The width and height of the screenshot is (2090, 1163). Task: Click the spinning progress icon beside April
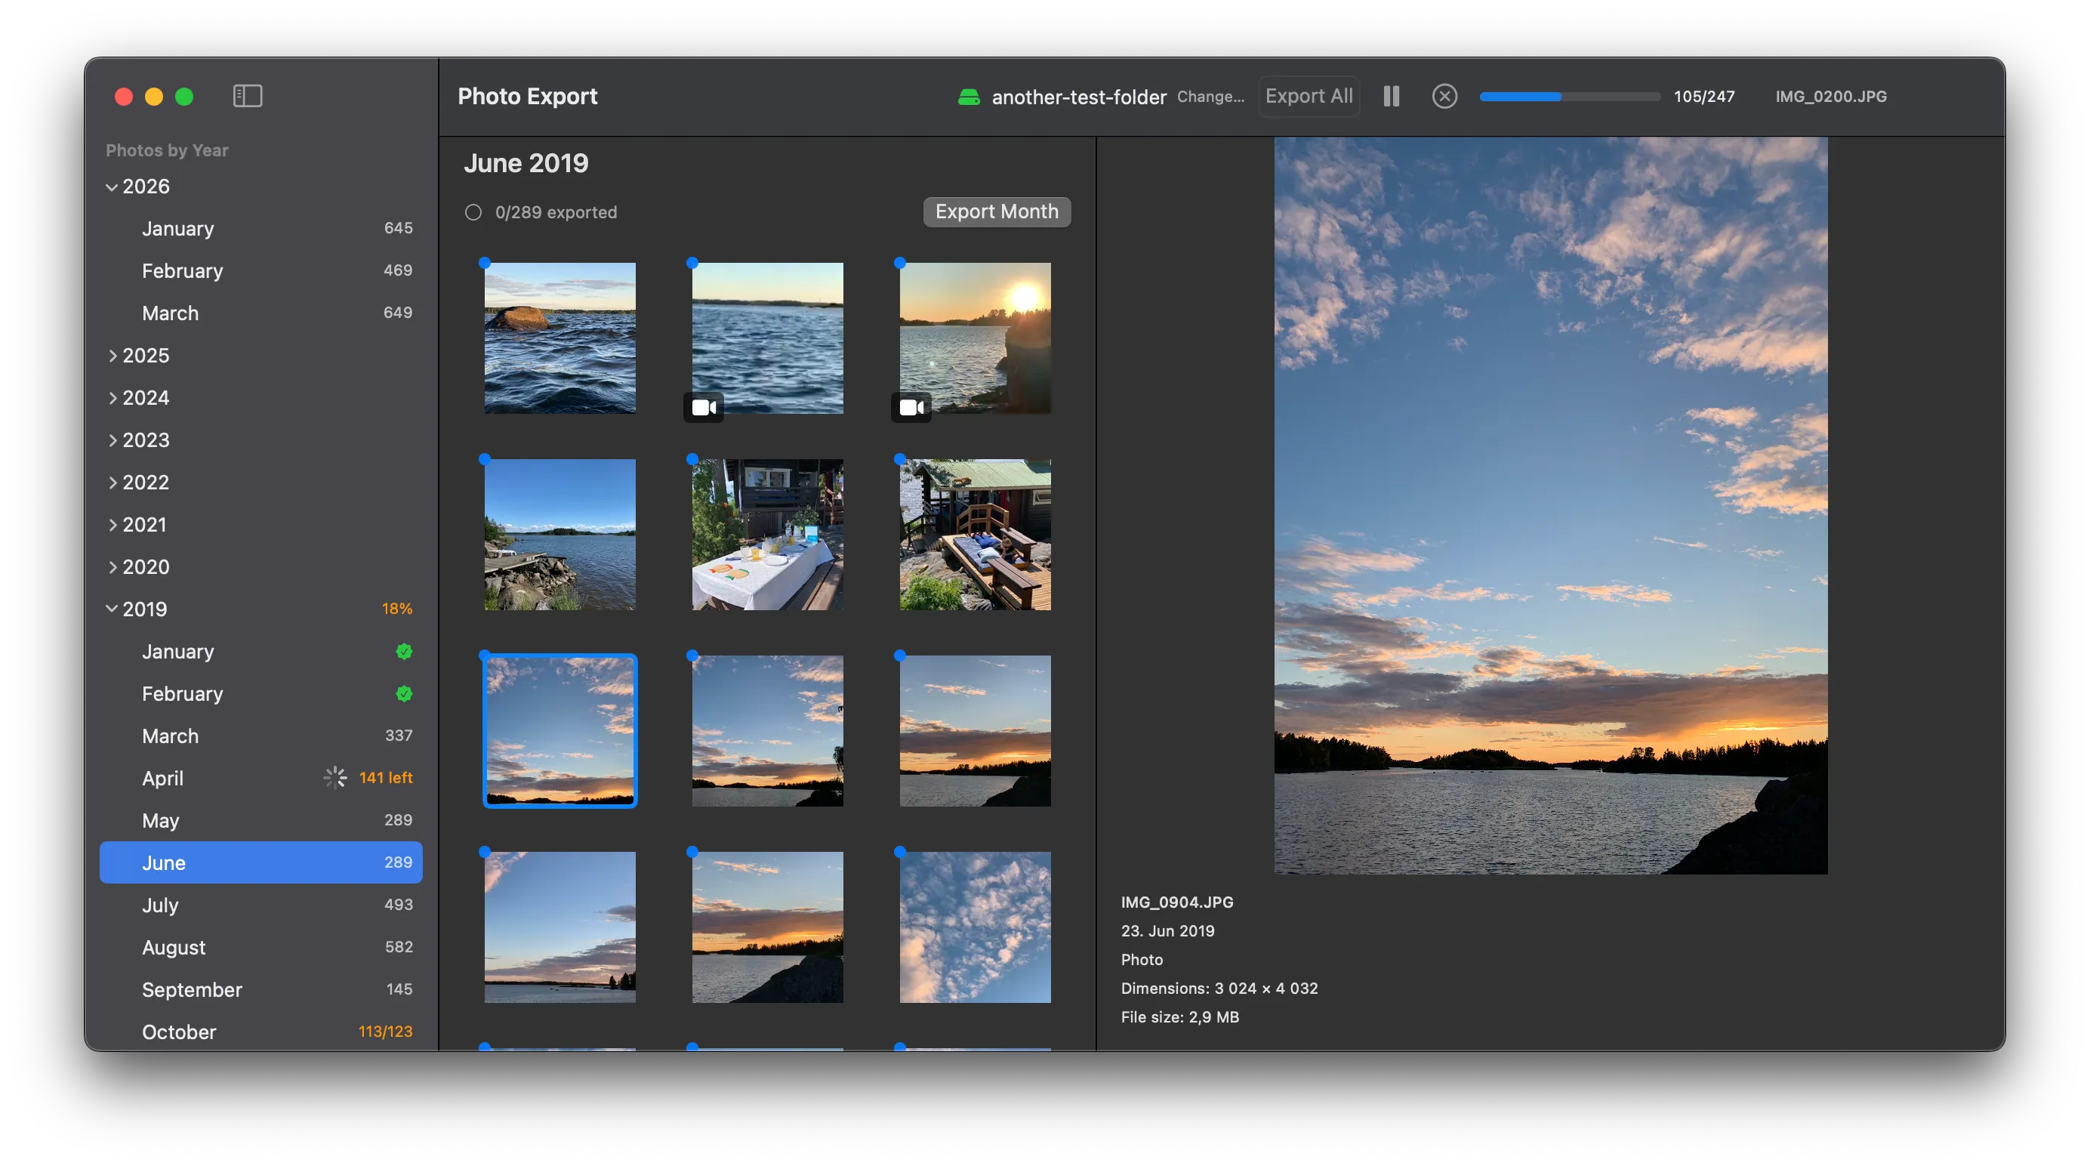click(334, 776)
